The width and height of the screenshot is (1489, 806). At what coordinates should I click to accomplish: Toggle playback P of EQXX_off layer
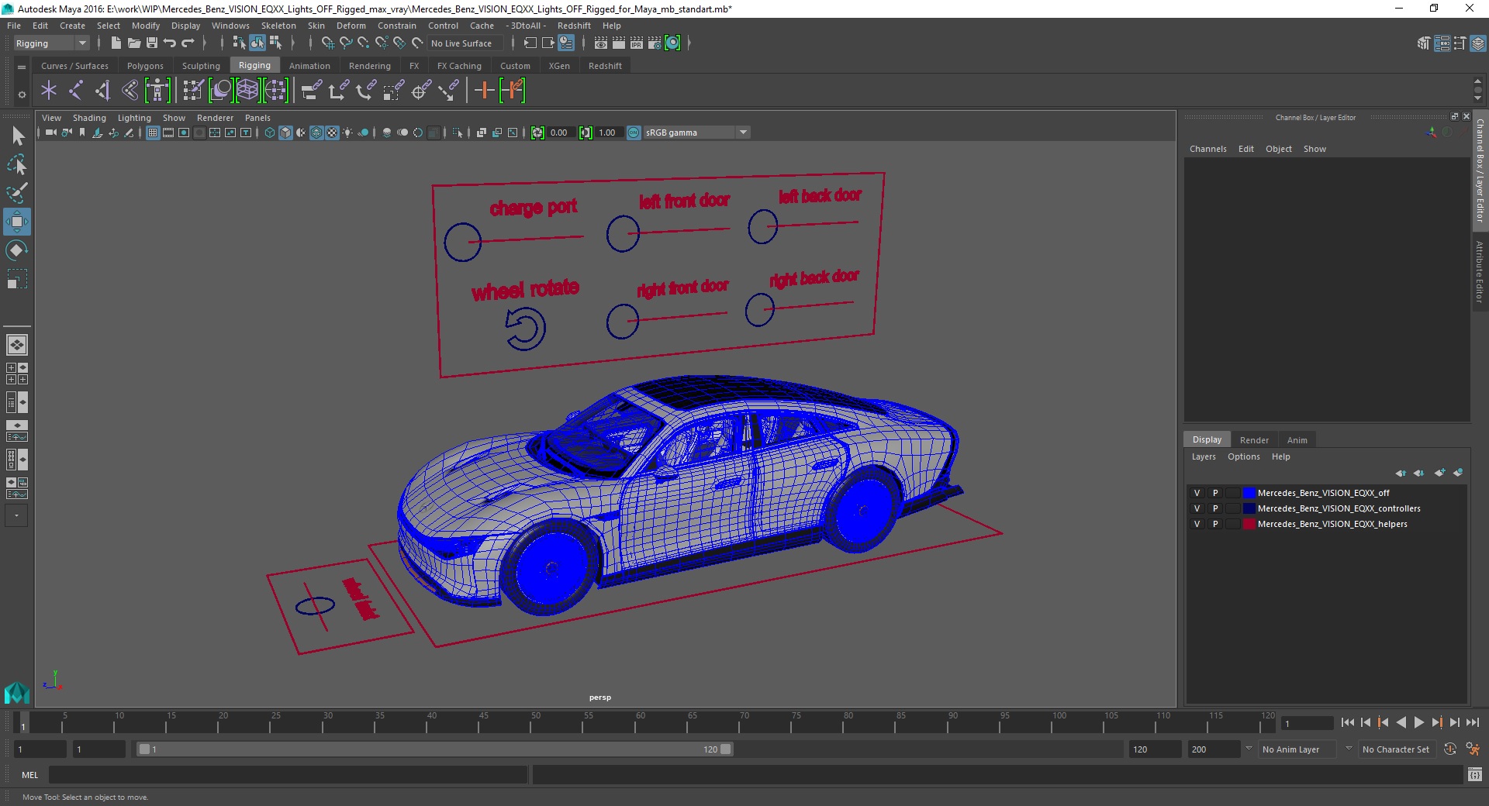tap(1215, 493)
